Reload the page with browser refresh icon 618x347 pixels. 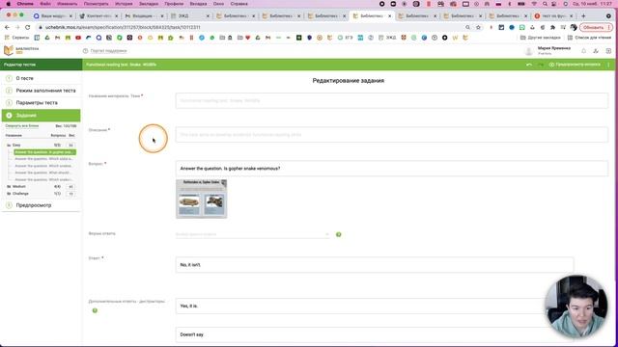point(28,27)
